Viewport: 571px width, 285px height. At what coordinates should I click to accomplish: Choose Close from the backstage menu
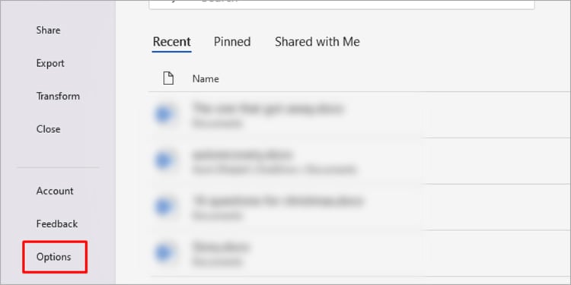48,129
